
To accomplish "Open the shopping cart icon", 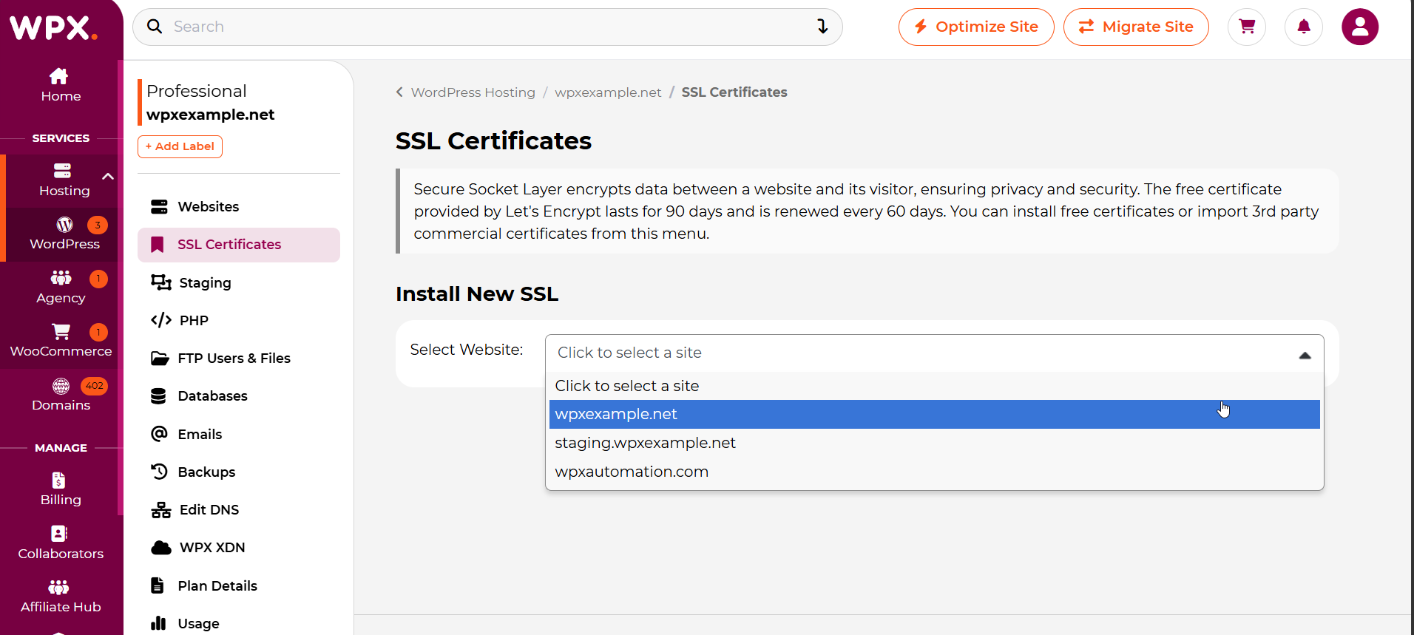I will [1247, 27].
